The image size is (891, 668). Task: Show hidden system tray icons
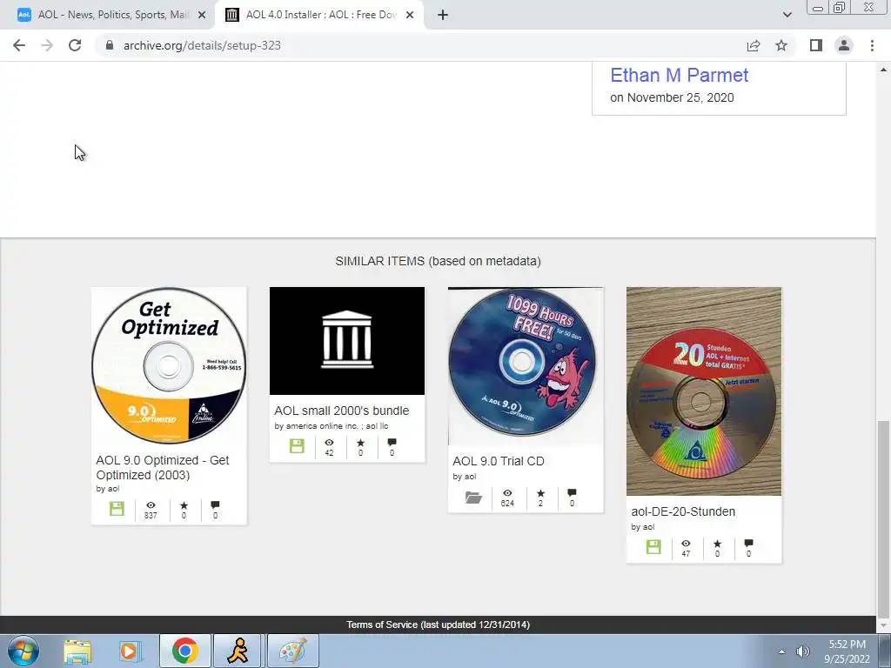[781, 651]
